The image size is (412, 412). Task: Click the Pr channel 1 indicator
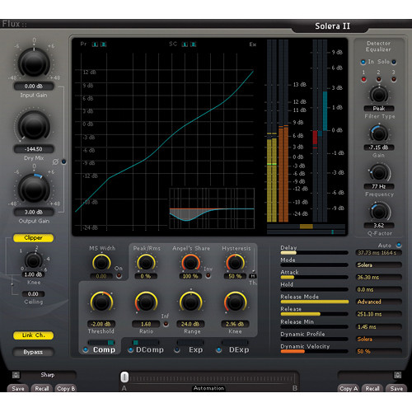tap(95, 44)
